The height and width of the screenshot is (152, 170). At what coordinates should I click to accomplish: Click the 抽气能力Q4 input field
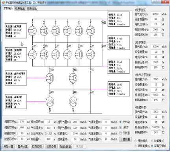pos(156,112)
